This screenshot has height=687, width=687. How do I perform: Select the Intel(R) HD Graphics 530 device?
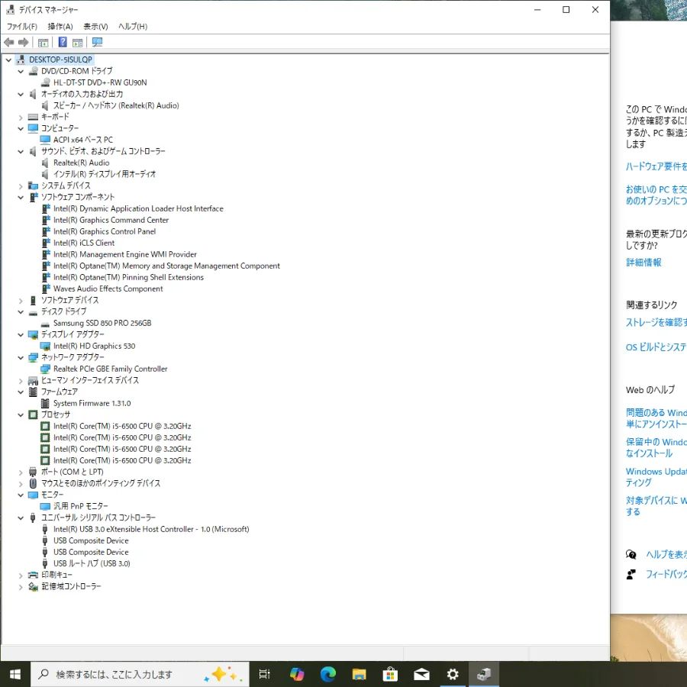tap(94, 346)
